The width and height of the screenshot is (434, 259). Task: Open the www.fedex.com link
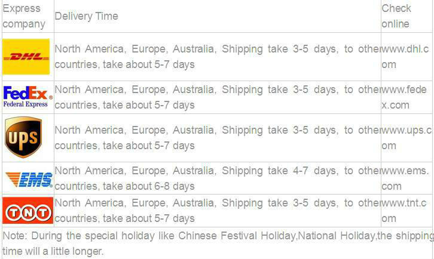click(x=404, y=97)
